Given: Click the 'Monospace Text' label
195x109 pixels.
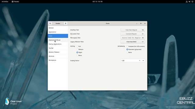Looking at the screenshot, I should point(75,38).
